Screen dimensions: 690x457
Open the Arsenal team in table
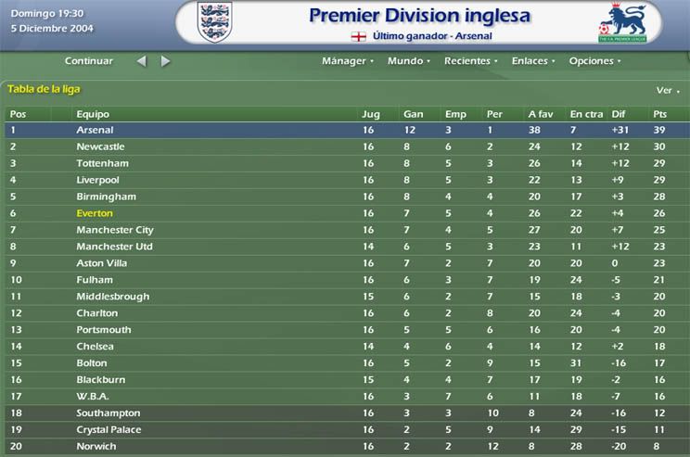(x=95, y=130)
